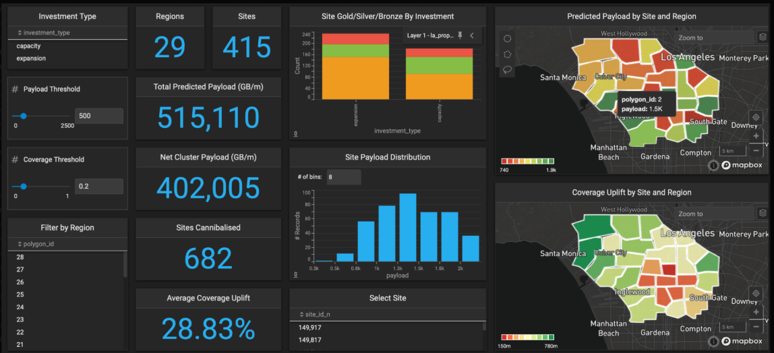
Task: Open Zoom to box on Coverage Uplift map
Action: (x=714, y=214)
